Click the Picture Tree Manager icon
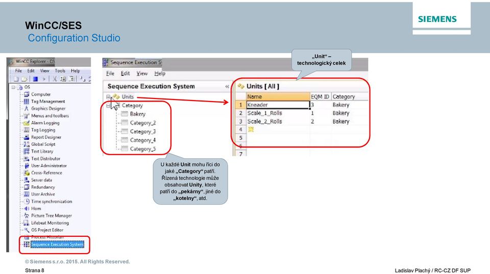 point(27,215)
